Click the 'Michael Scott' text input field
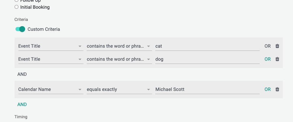293x122 pixels. 207,89
